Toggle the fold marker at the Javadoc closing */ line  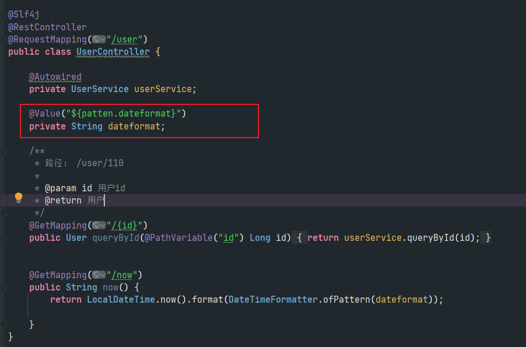pyautogui.click(x=3, y=213)
